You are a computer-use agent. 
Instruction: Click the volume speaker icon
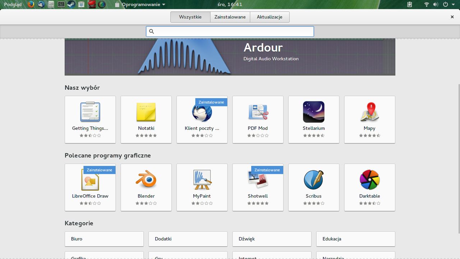pyautogui.click(x=436, y=4)
